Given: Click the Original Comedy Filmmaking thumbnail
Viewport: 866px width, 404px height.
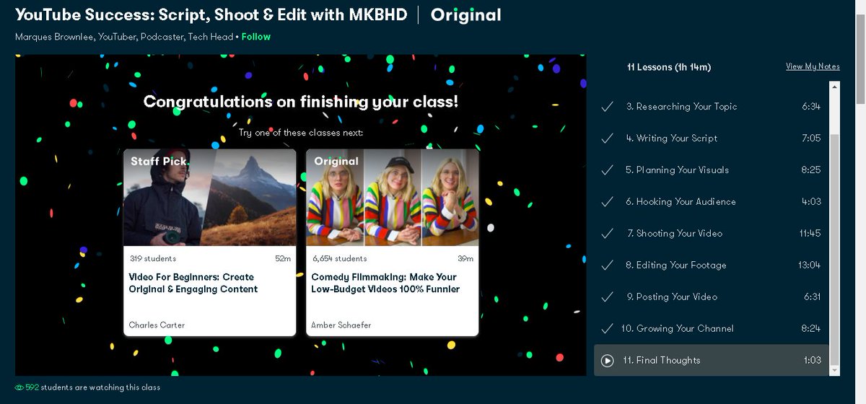Looking at the screenshot, I should pyautogui.click(x=393, y=198).
